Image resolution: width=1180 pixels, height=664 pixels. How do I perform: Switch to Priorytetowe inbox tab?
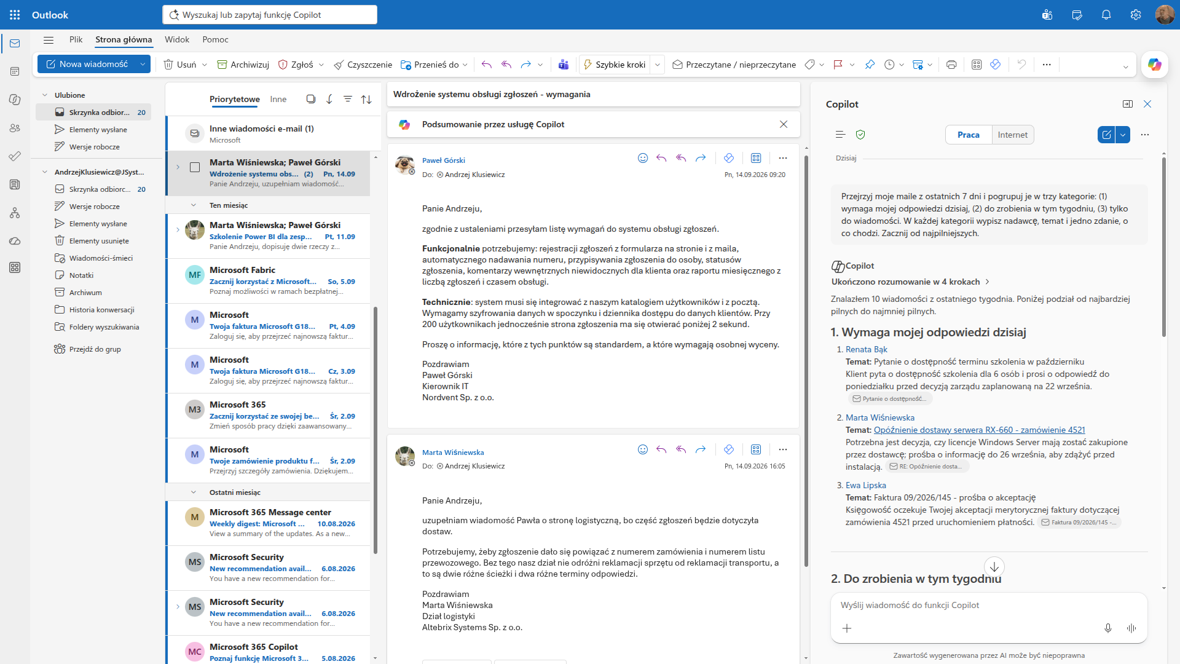(x=235, y=99)
